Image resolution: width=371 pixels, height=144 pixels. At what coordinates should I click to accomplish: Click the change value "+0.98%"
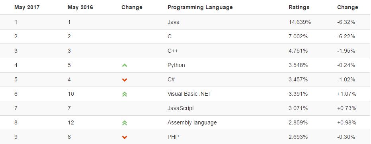pyautogui.click(x=347, y=122)
